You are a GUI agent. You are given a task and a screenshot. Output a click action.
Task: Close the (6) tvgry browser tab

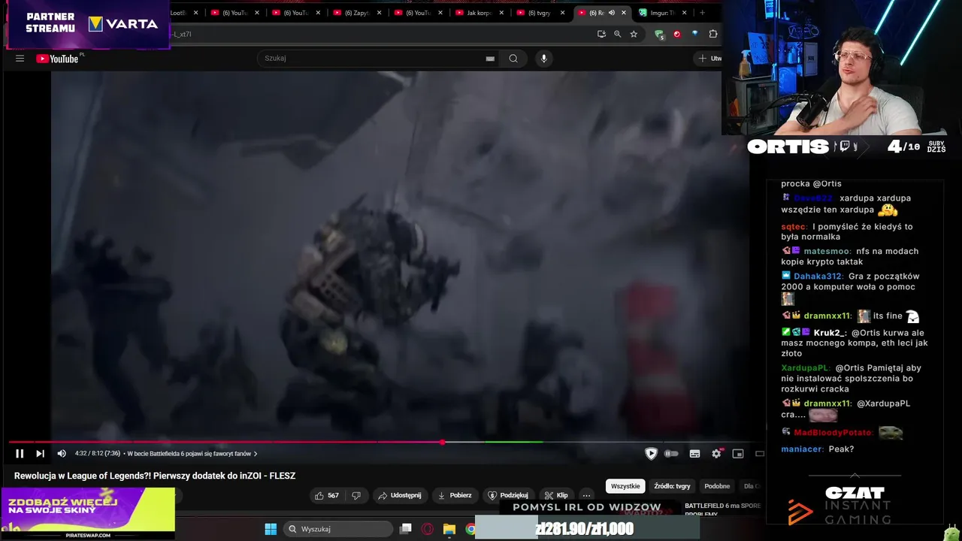pyautogui.click(x=562, y=13)
